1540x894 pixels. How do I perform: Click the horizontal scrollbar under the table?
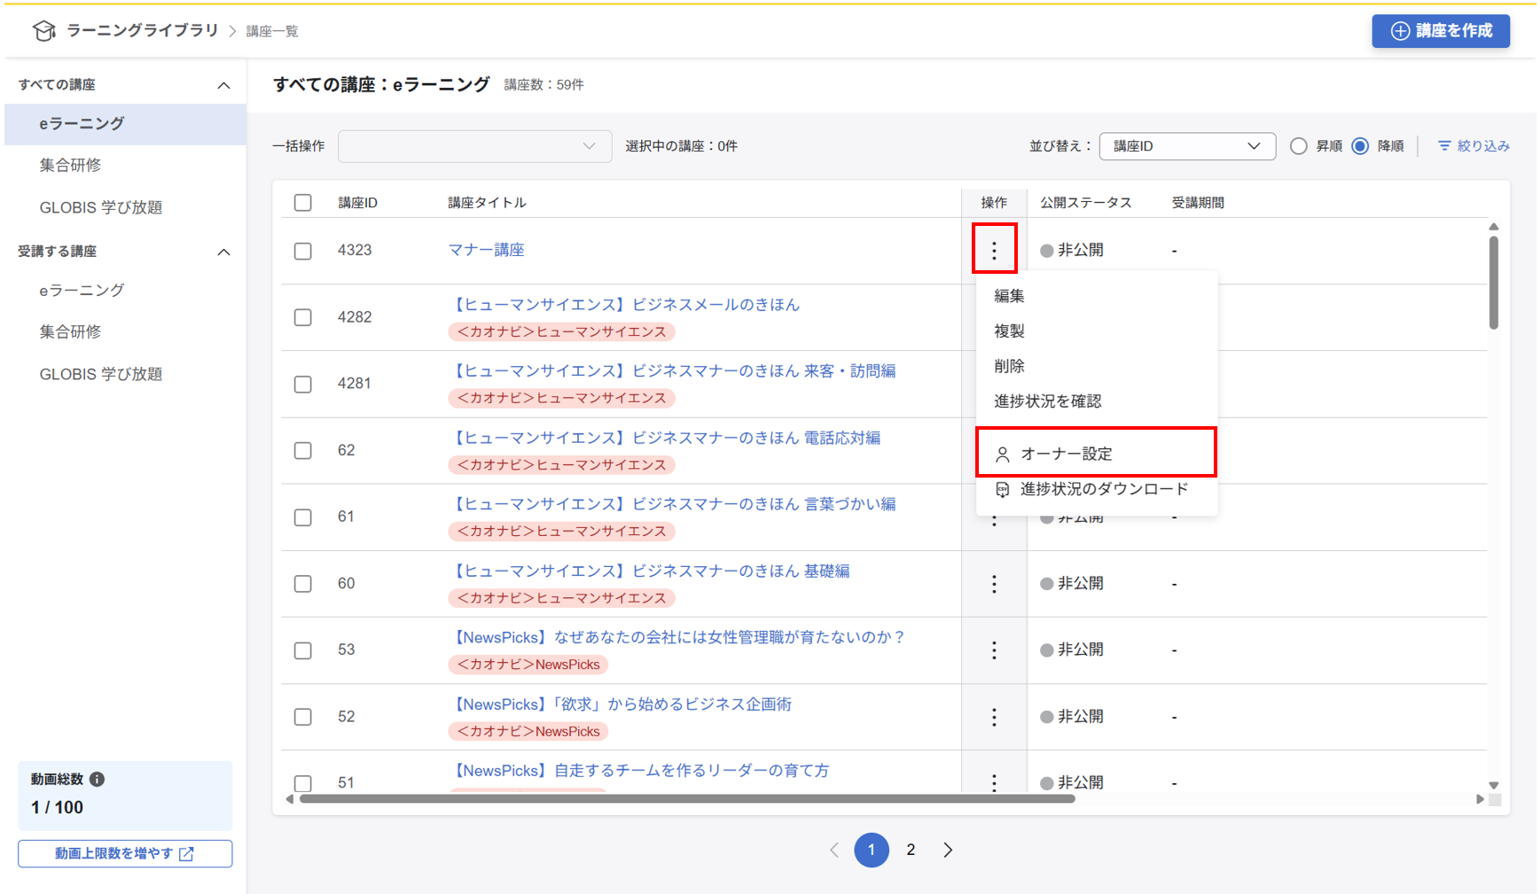click(x=687, y=799)
